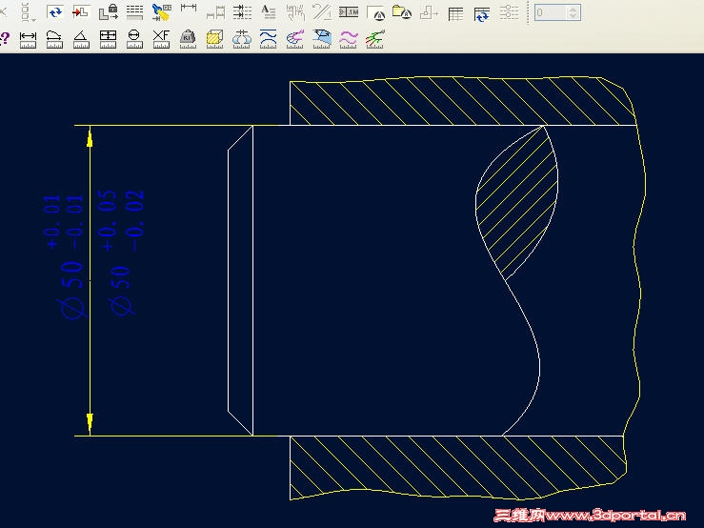Click the curvature analysis icon with pink comb
This screenshot has height=528, width=704.
tap(295, 39)
